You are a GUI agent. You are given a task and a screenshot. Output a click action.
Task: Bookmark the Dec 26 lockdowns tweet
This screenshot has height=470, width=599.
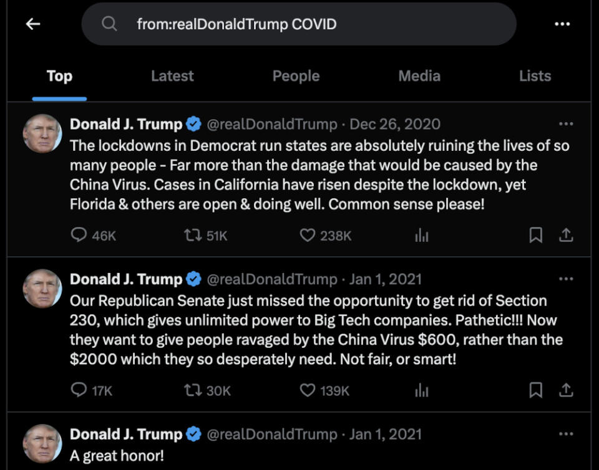(535, 235)
